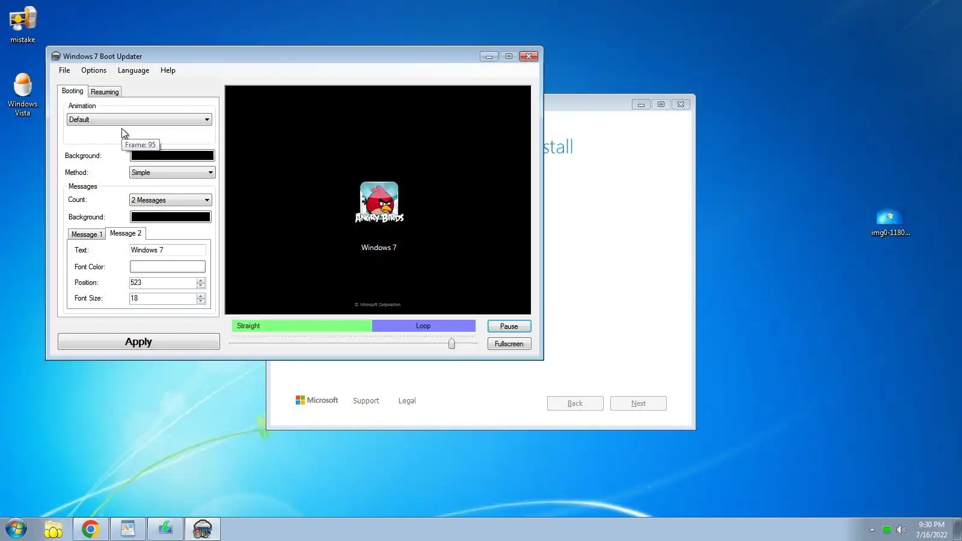Open the taskbar clock and date
Image resolution: width=962 pixels, height=541 pixels.
tap(931, 530)
